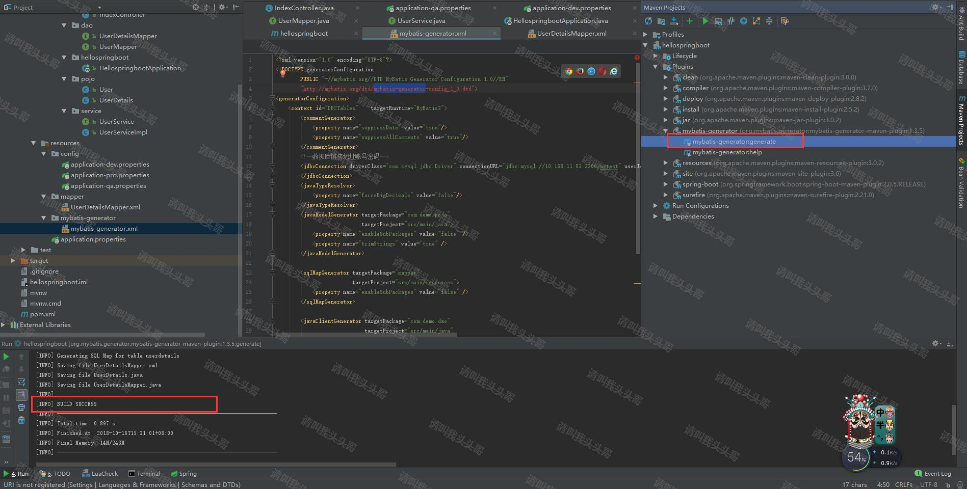The image size is (967, 489).
Task: Collapse the resources folder in Project tree
Action: 34,143
